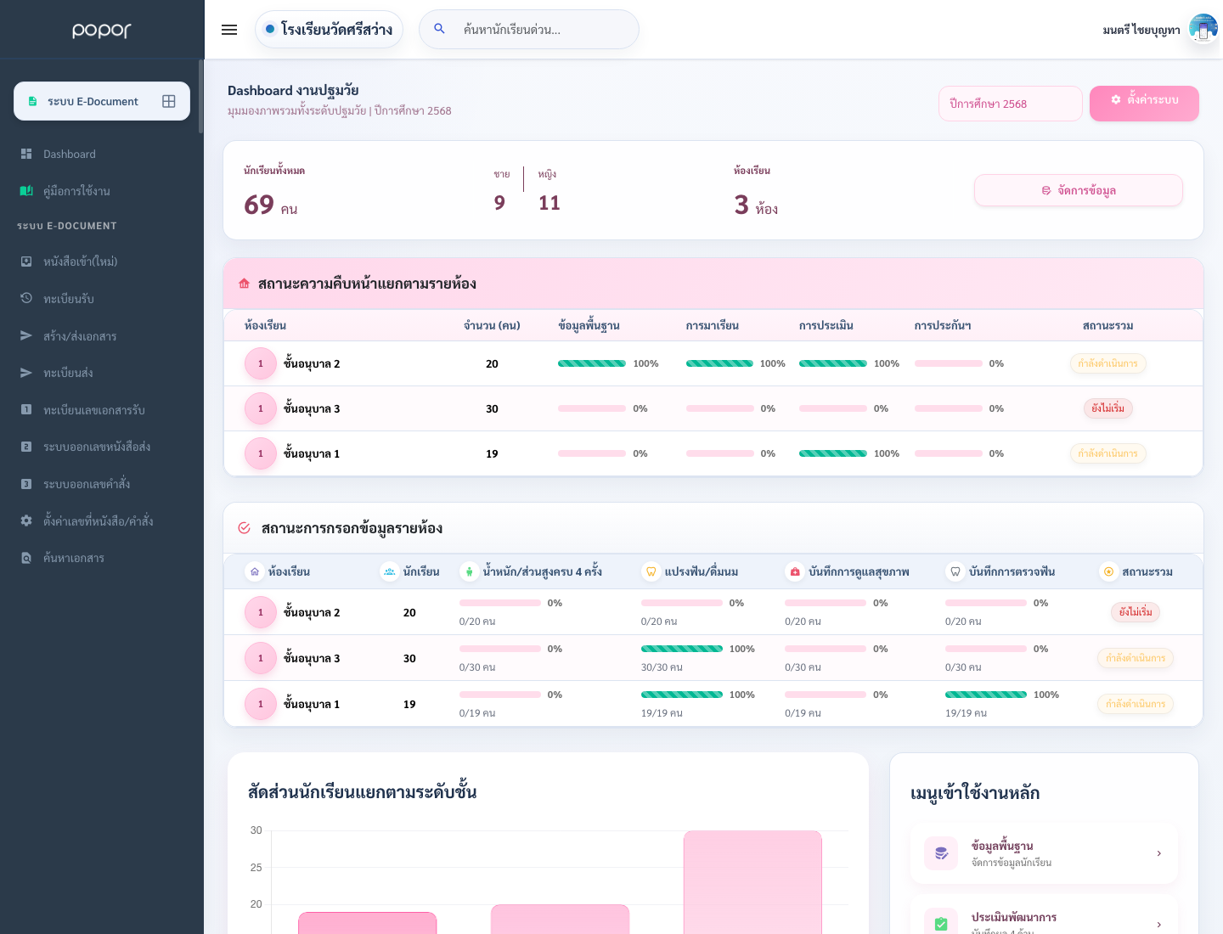
Task: Click the ค้นหาเอกสาร search-document icon
Action: pos(26,558)
